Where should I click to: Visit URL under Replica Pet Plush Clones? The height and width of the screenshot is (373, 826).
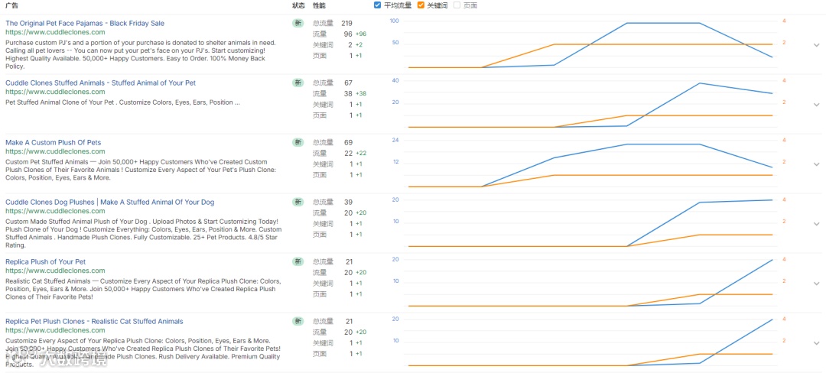(55, 330)
